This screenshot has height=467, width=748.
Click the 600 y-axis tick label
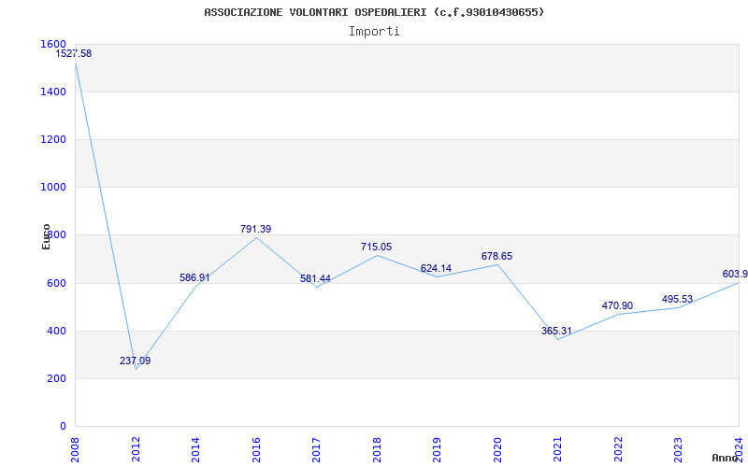click(x=56, y=284)
